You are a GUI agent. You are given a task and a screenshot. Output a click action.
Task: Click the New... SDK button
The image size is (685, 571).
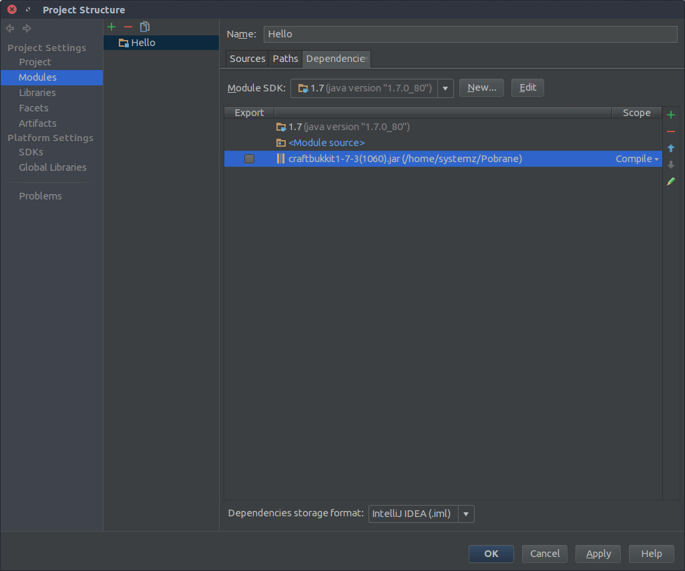481,87
